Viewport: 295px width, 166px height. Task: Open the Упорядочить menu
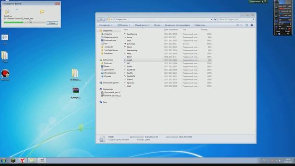[106, 25]
